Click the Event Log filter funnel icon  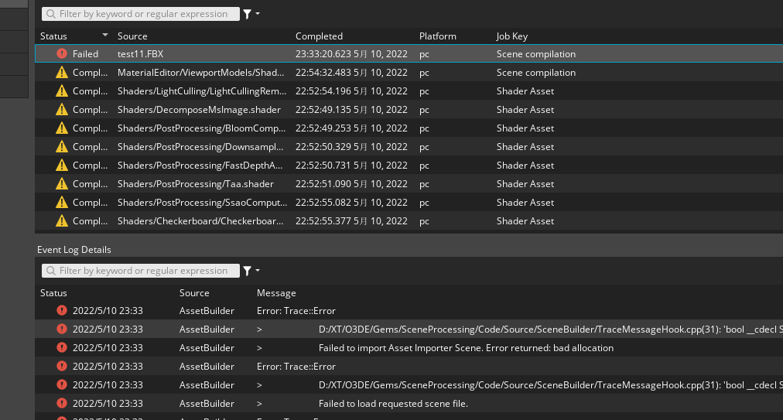coord(247,271)
